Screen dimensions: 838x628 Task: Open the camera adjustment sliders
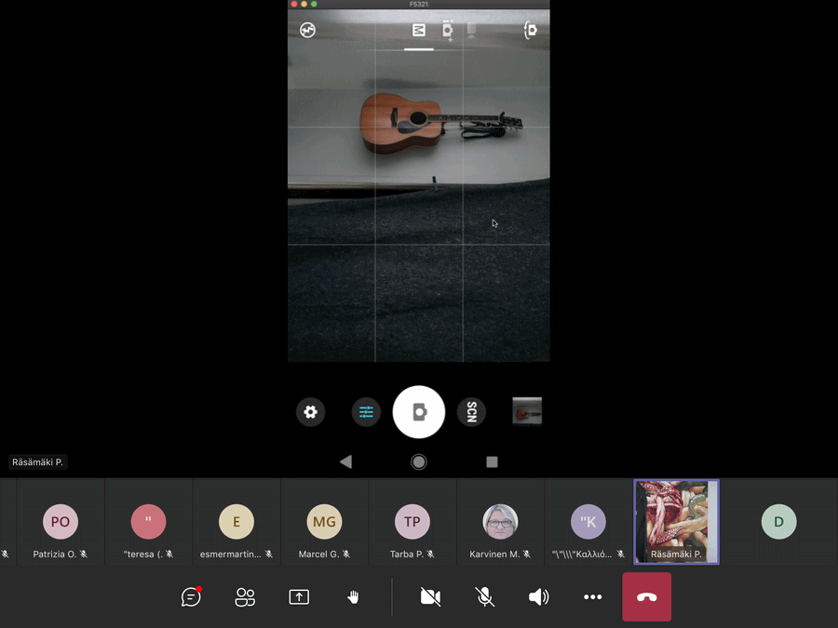point(366,412)
